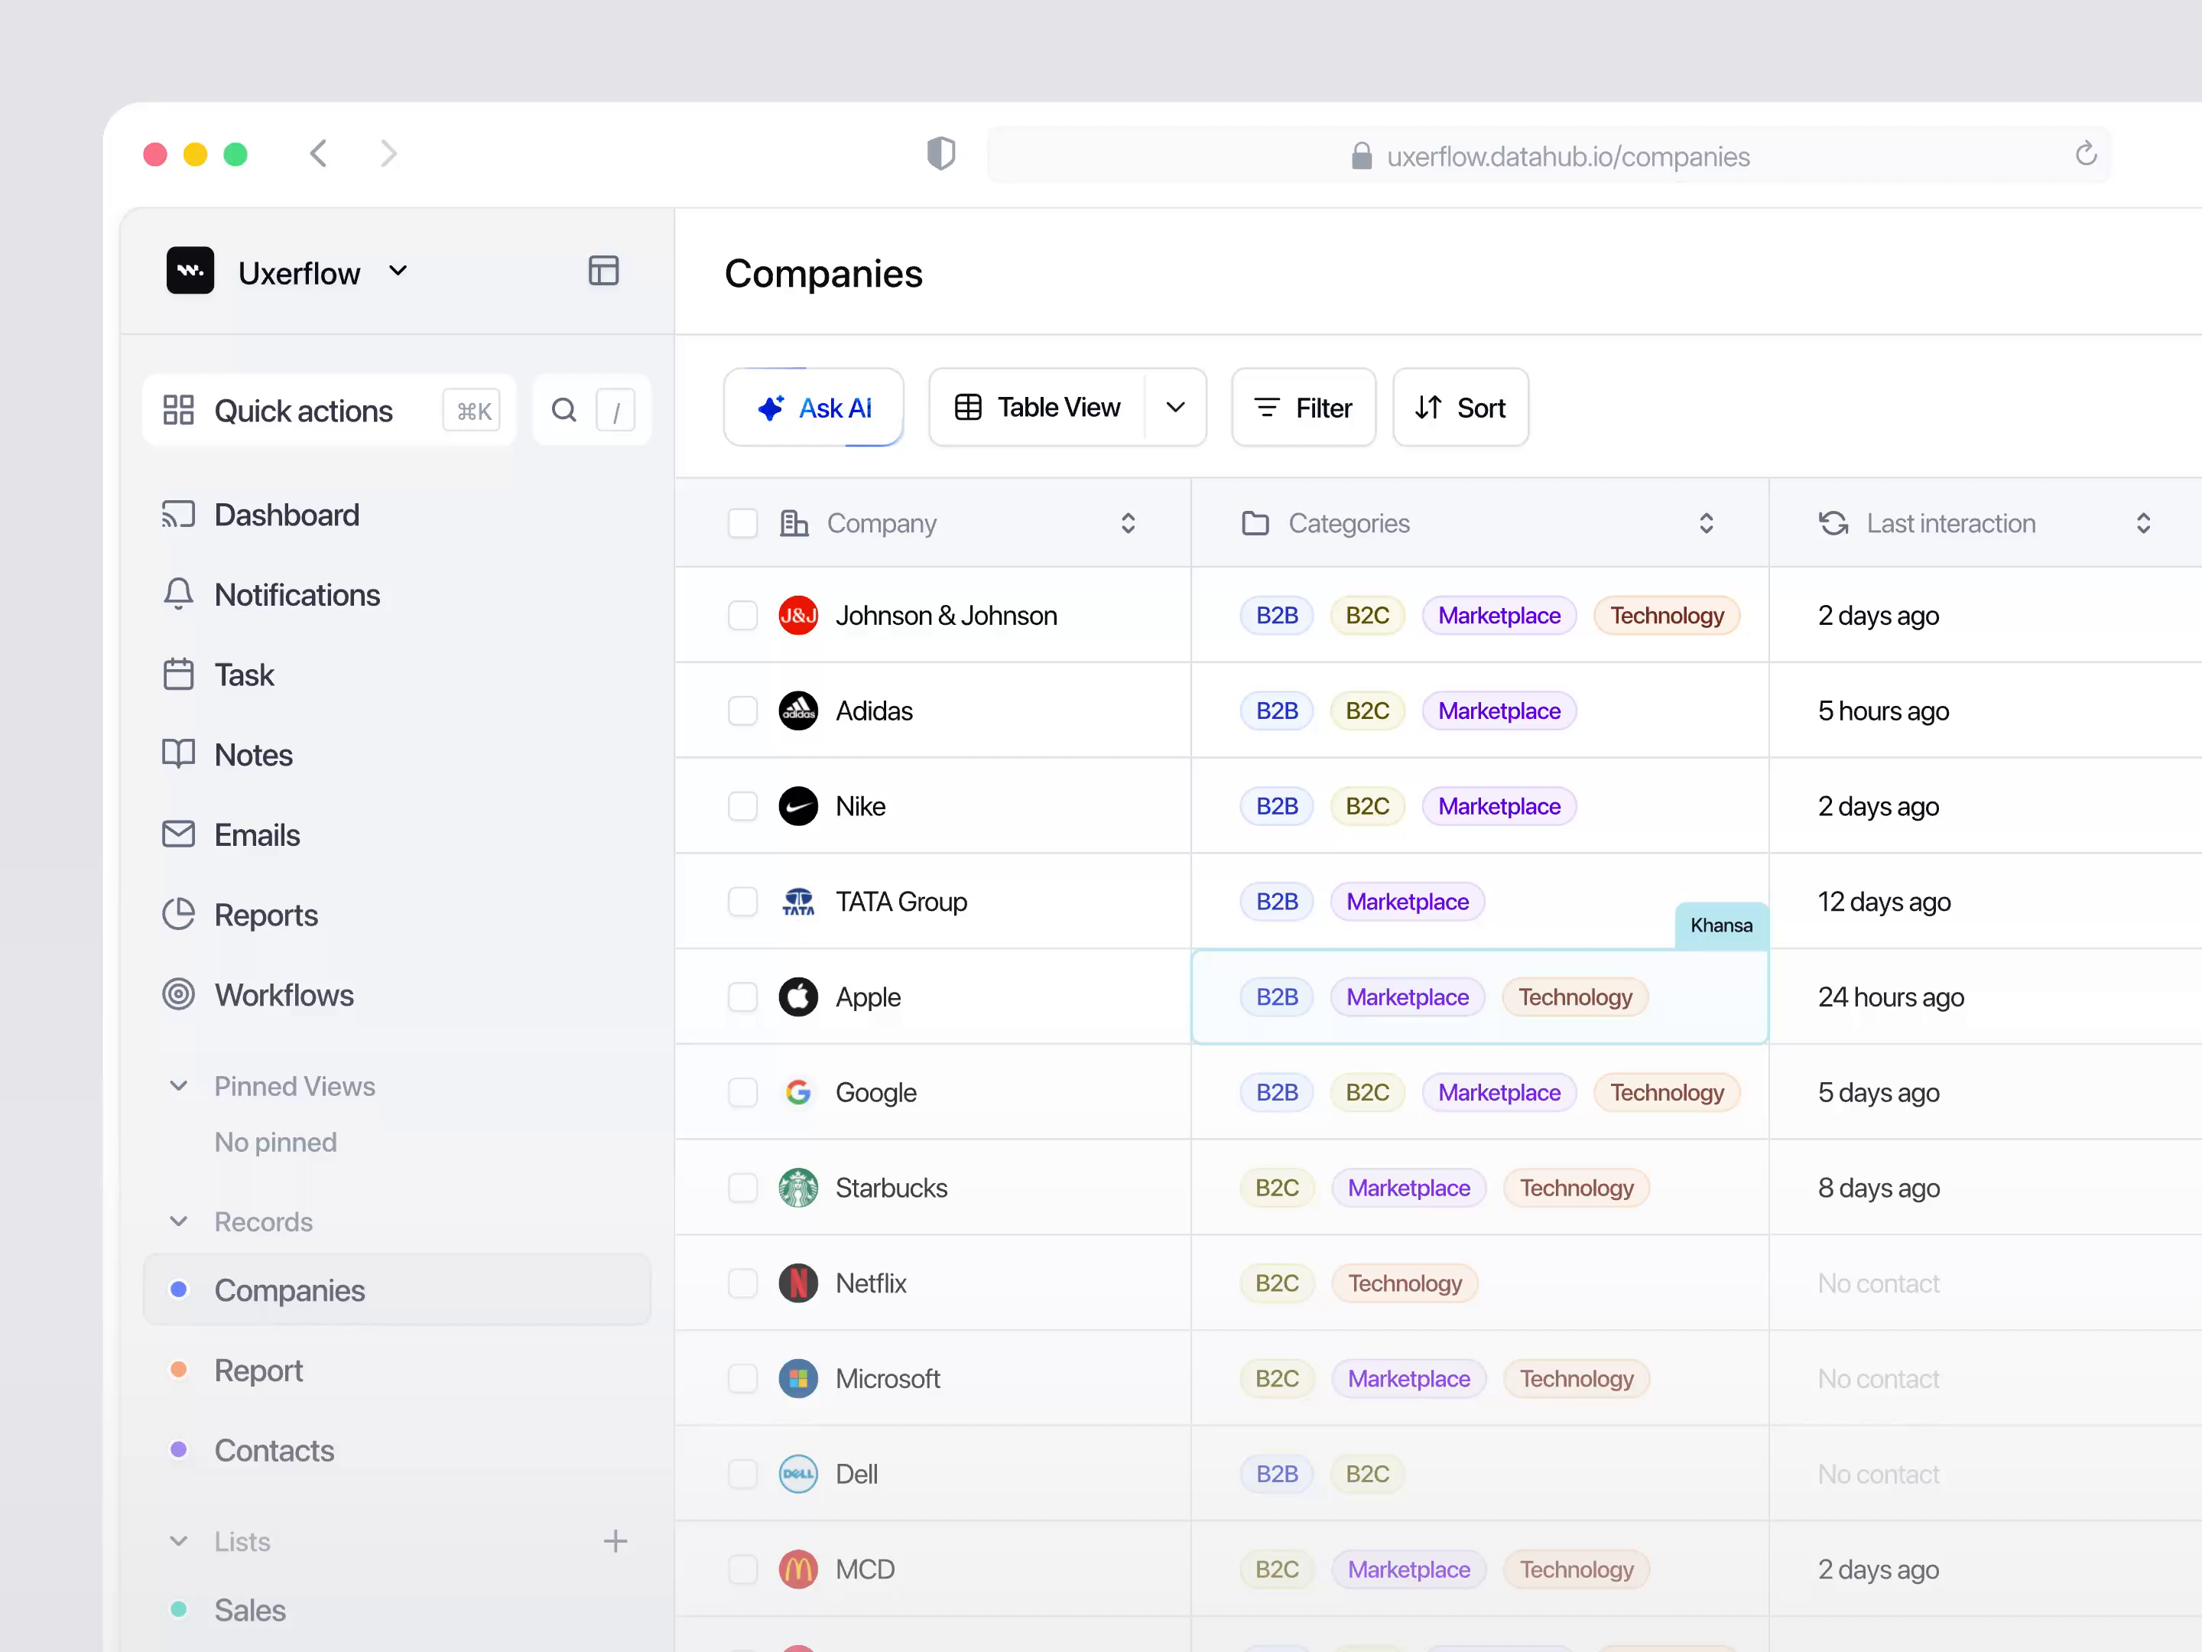Go back with browser back arrow
The width and height of the screenshot is (2202, 1652).
click(319, 154)
